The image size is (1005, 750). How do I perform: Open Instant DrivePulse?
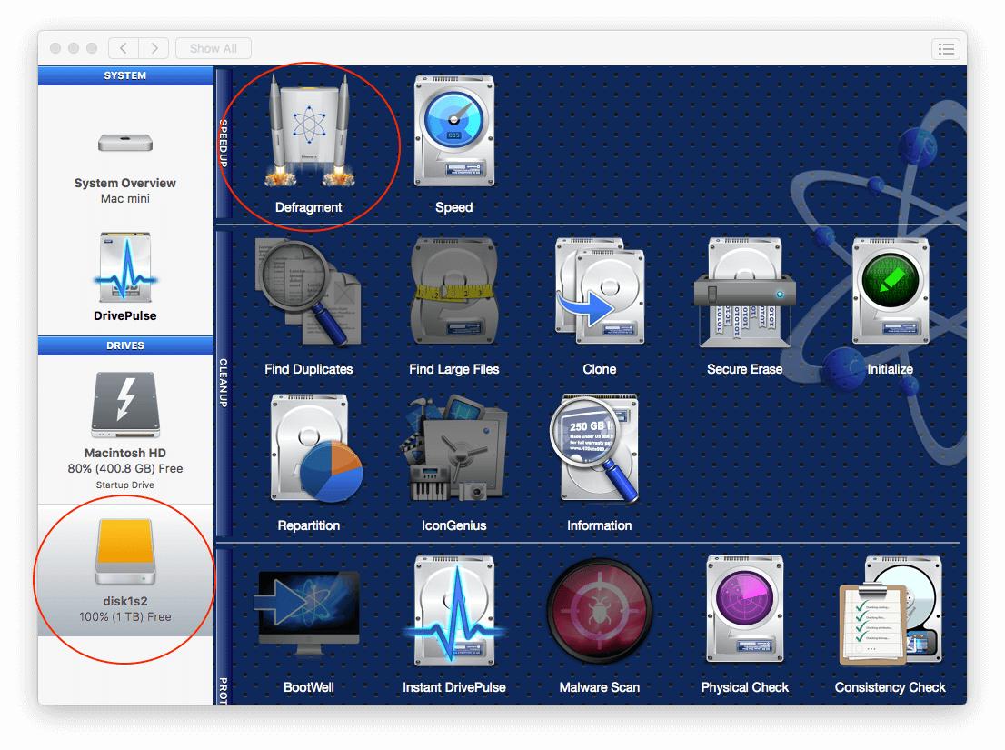pyautogui.click(x=453, y=614)
